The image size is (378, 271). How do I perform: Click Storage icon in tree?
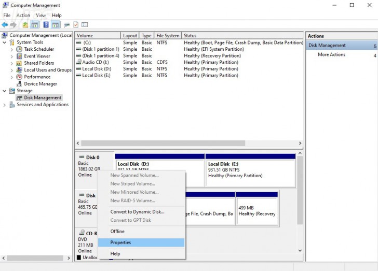(x=12, y=91)
